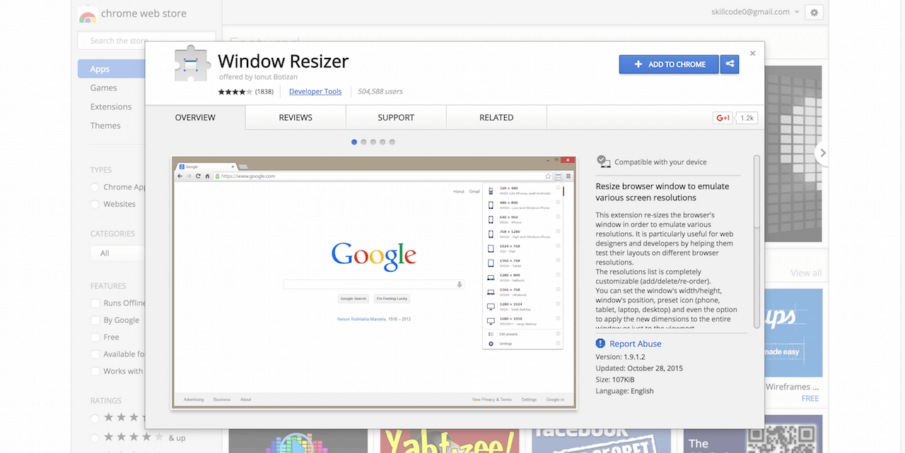The width and height of the screenshot is (905, 453).
Task: Select the Websites radio button
Action: (95, 204)
